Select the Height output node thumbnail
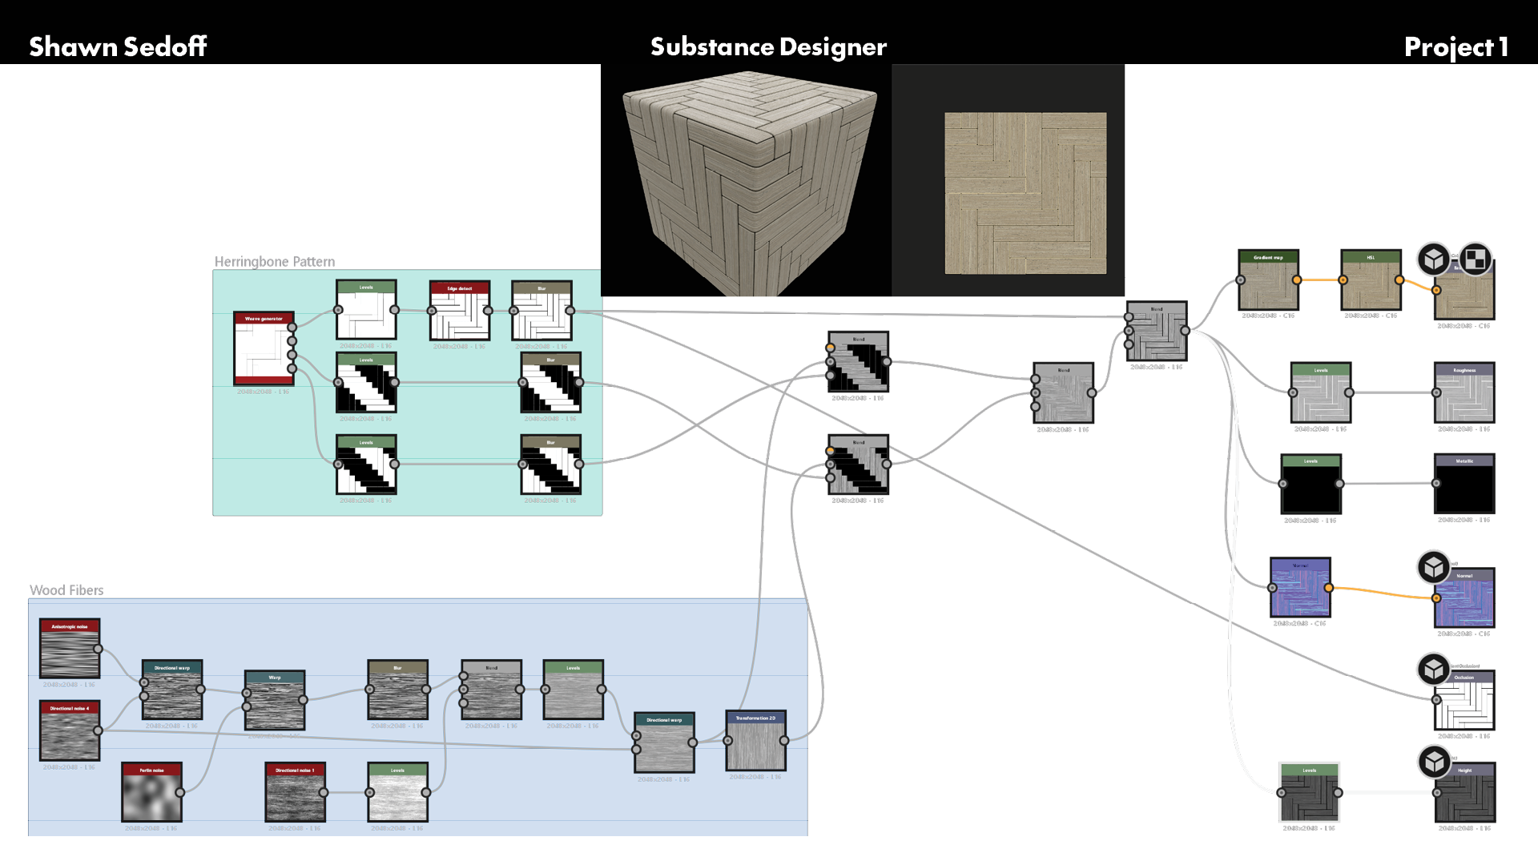 [x=1464, y=792]
